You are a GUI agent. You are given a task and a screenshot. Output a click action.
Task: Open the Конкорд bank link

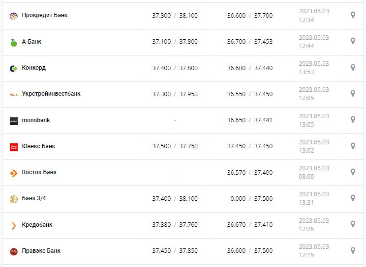(x=34, y=68)
